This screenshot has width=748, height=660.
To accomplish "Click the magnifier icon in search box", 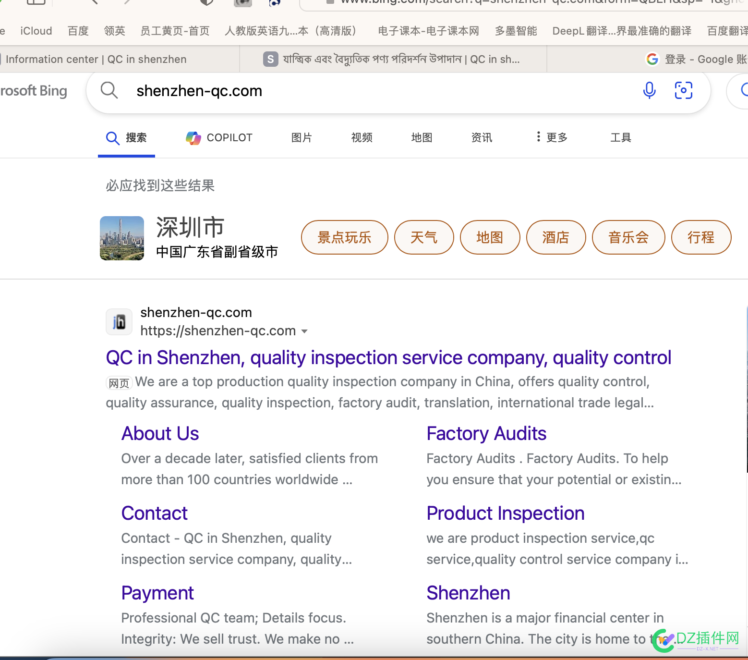I will click(x=109, y=90).
